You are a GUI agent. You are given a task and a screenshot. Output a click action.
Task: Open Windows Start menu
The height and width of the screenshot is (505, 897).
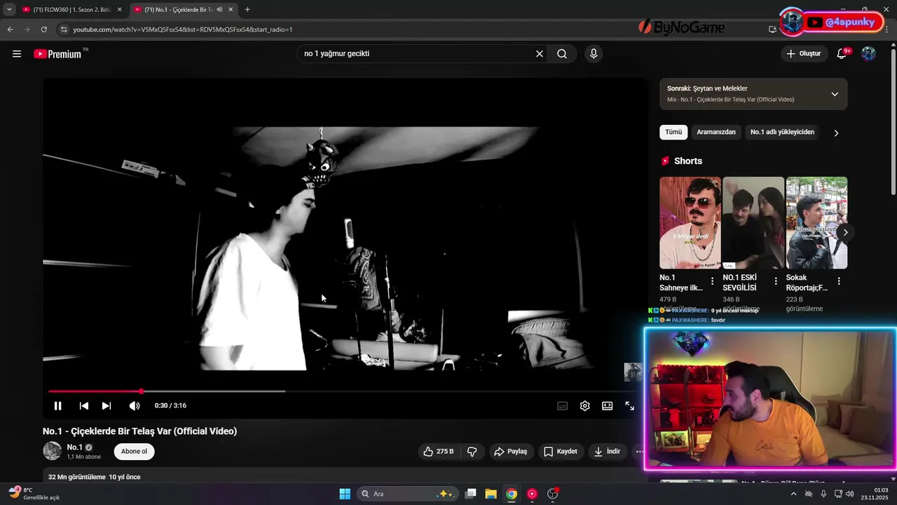click(x=345, y=494)
